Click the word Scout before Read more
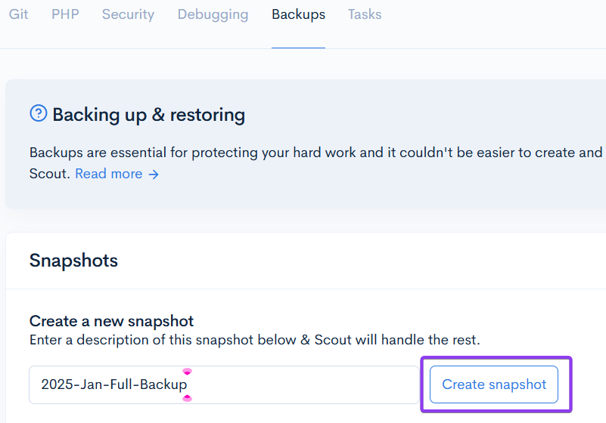 coord(50,174)
